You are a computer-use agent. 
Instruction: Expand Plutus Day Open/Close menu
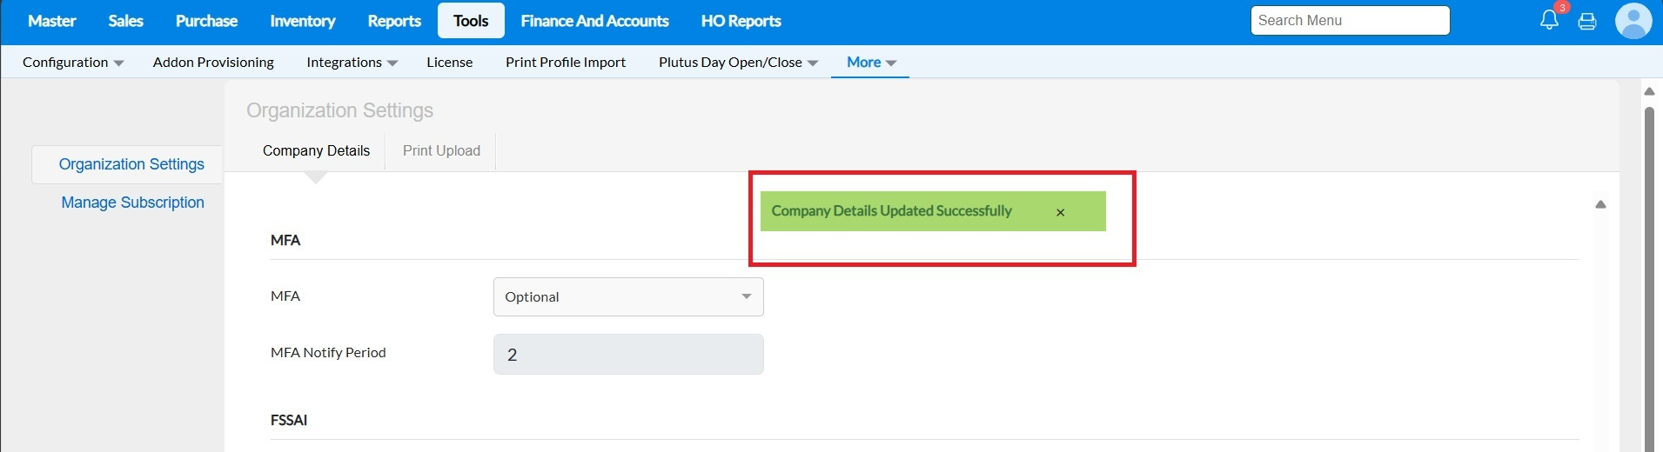click(738, 63)
